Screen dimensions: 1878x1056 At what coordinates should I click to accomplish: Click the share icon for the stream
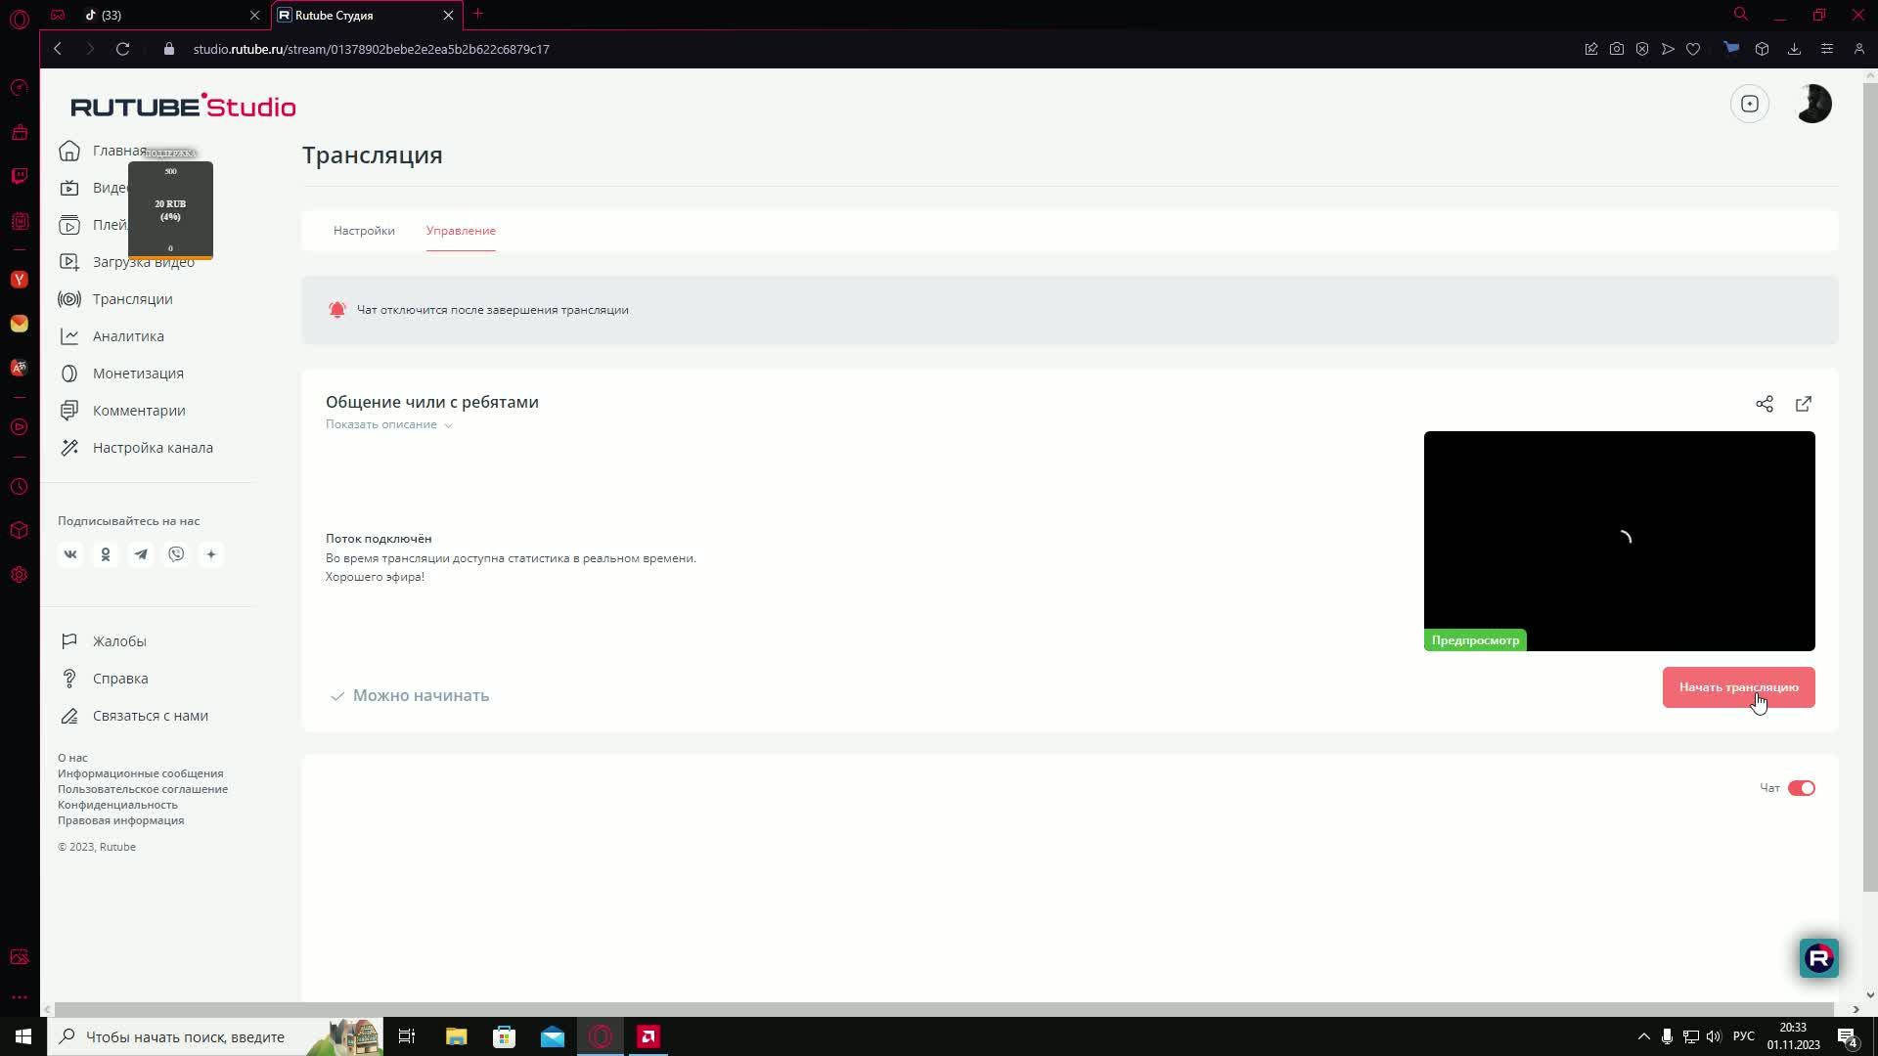(1764, 404)
